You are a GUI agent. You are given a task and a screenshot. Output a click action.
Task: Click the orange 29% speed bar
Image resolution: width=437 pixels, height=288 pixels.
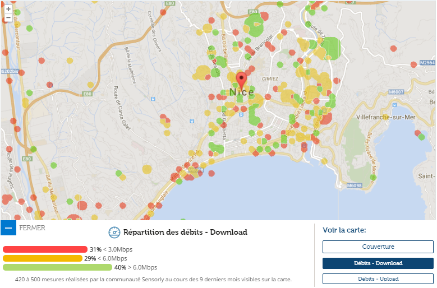pos(42,258)
